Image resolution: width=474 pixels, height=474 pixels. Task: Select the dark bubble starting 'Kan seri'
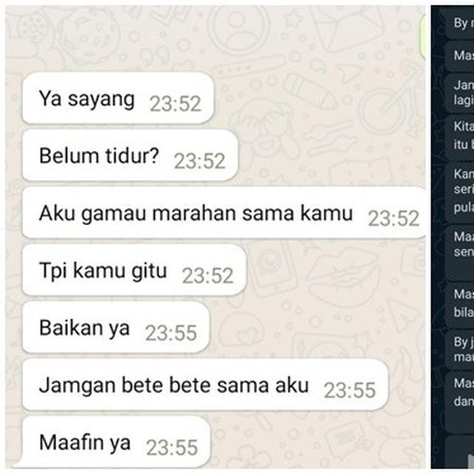[x=459, y=192]
